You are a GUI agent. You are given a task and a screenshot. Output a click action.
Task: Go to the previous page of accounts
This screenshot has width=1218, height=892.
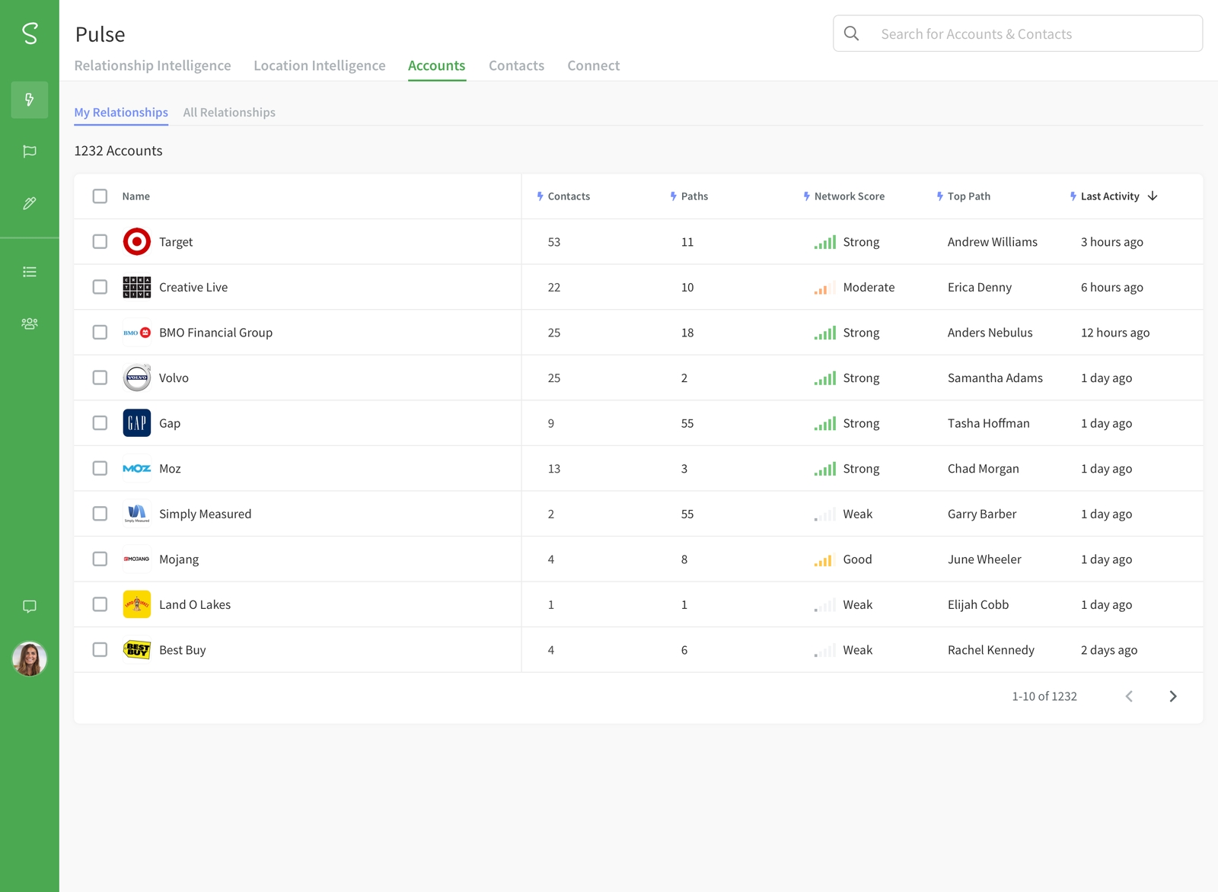[1129, 696]
